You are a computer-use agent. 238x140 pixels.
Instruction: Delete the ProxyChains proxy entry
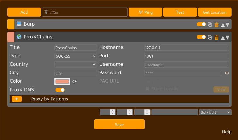click(x=217, y=37)
